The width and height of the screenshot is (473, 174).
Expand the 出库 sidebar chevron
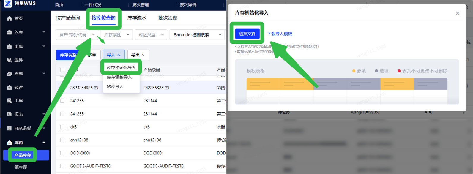(x=44, y=46)
